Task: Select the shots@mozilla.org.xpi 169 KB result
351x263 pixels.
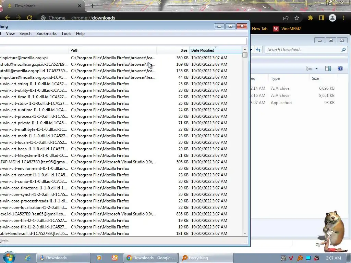Action: 121,64
